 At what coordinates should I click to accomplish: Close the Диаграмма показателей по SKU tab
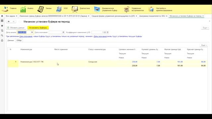(167, 16)
